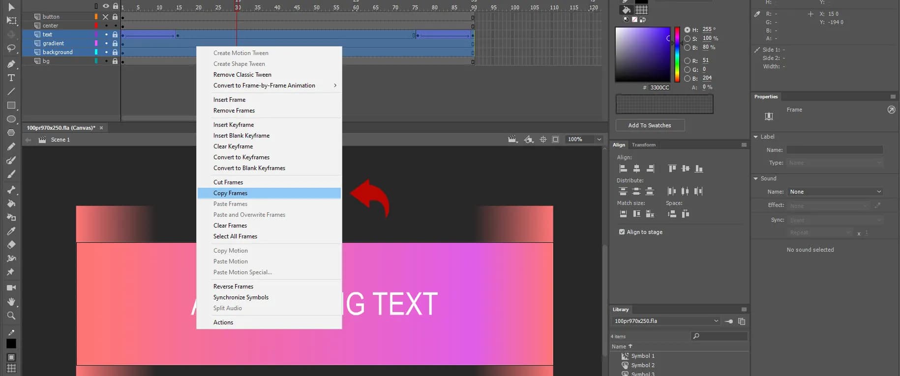Collapse the Sound section
This screenshot has width=900, height=376.
(756, 178)
